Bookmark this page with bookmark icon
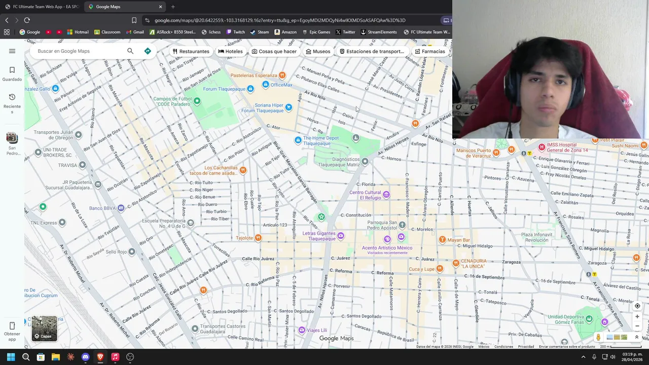The height and width of the screenshot is (365, 649). (x=134, y=20)
